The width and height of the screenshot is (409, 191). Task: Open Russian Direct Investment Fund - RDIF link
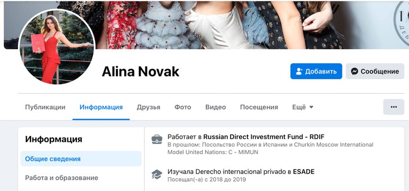pyautogui.click(x=264, y=137)
